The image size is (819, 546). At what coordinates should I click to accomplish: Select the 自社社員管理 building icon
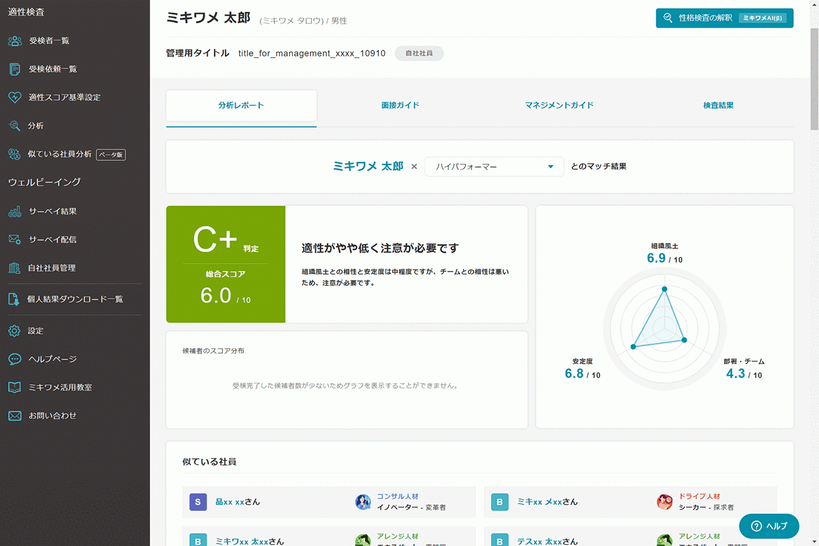pos(15,268)
